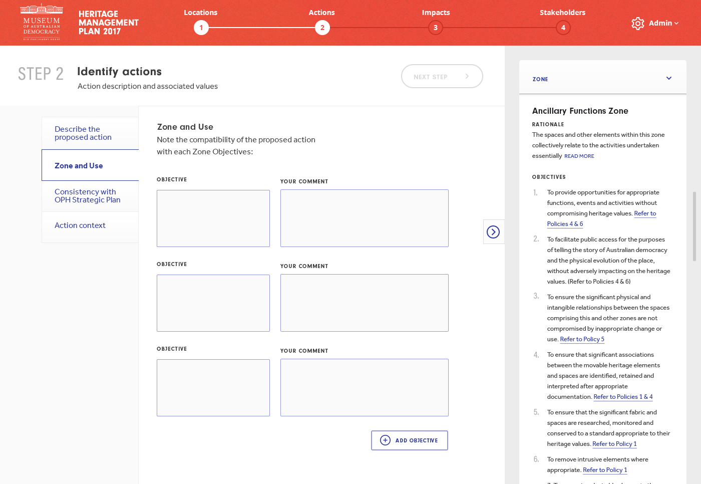The height and width of the screenshot is (484, 701).
Task: Select Consistency with OPH Strategic Plan
Action: click(88, 196)
